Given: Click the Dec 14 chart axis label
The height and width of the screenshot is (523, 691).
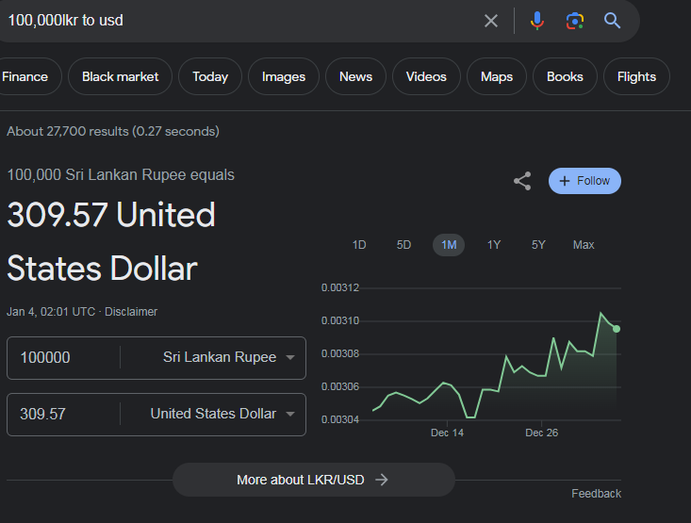Looking at the screenshot, I should tap(447, 433).
